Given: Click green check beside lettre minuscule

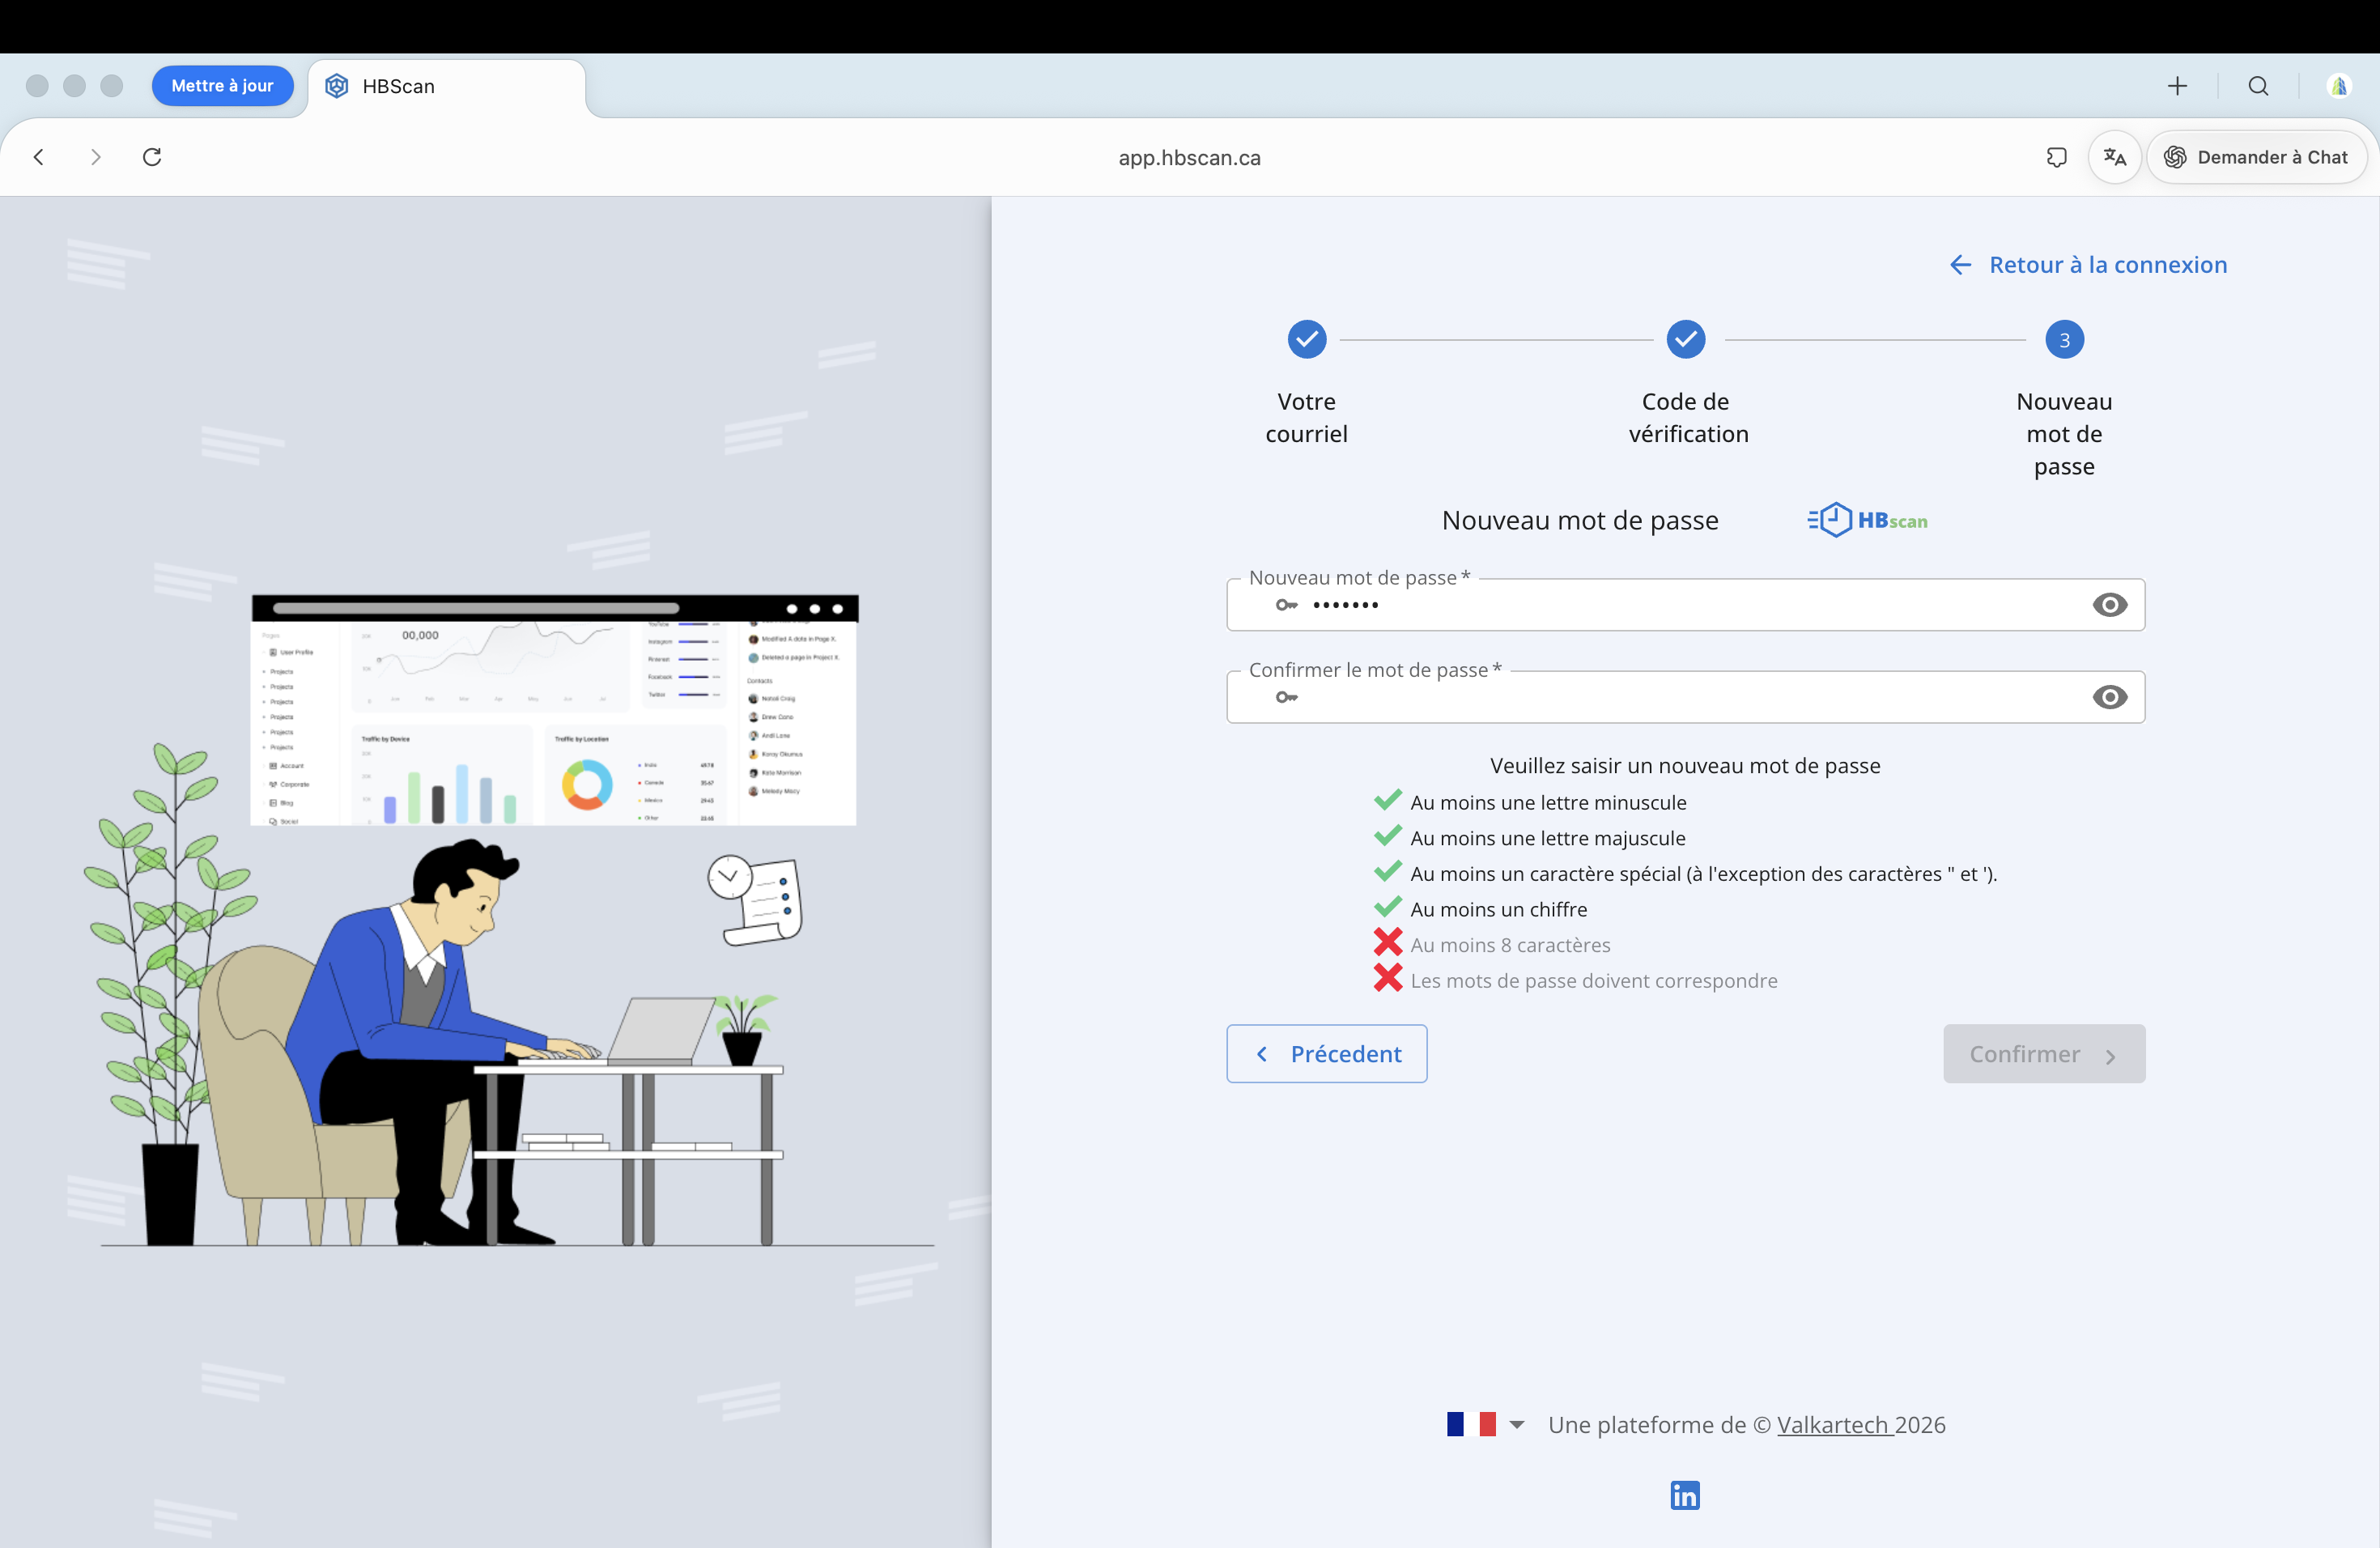Looking at the screenshot, I should click(1387, 800).
